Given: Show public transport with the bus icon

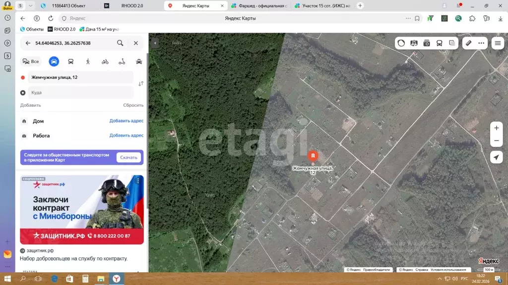Looking at the screenshot, I should (439, 43).
